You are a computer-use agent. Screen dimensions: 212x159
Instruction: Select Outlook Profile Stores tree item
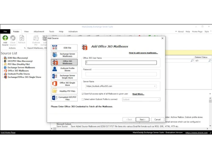19,74
